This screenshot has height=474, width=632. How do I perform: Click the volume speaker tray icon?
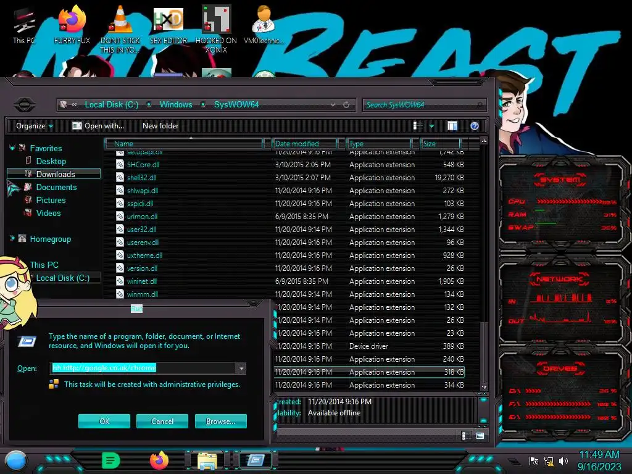(563, 461)
